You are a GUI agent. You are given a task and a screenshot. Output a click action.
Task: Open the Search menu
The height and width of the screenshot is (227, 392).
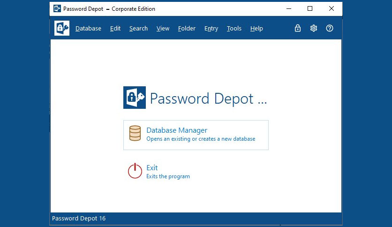pyautogui.click(x=138, y=29)
